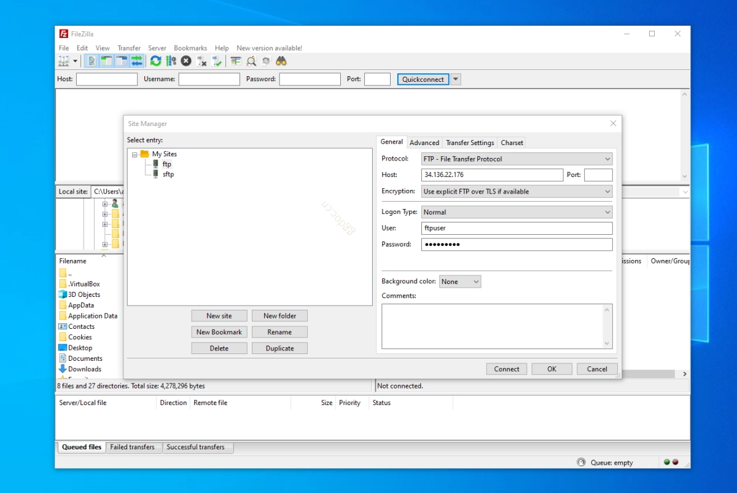Screen dimensions: 737x493
Task: Focus the Comments text area
Action: coord(497,326)
